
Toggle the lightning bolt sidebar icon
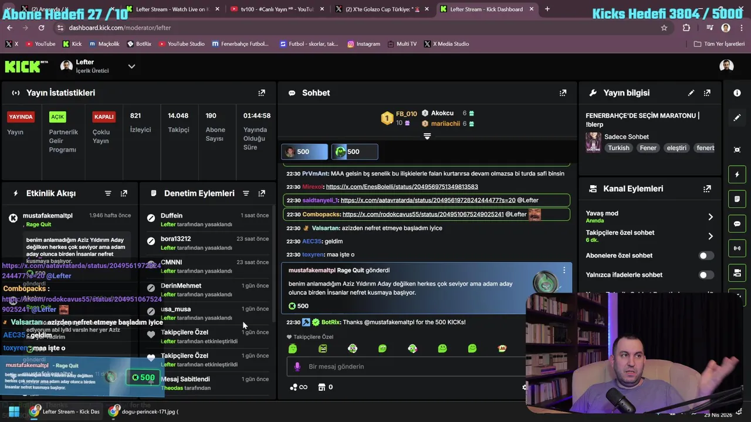737,175
